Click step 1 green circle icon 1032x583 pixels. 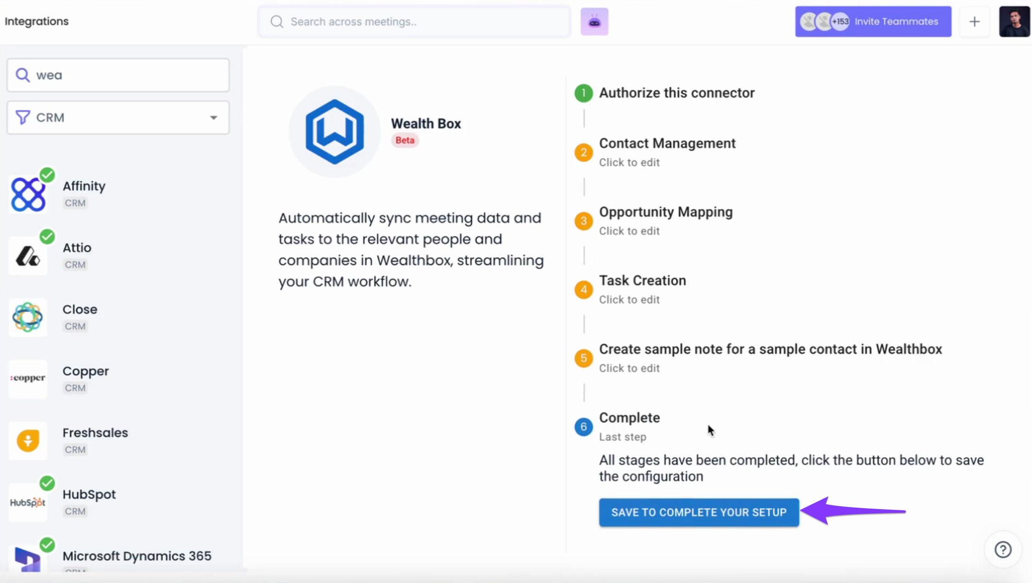(x=583, y=93)
